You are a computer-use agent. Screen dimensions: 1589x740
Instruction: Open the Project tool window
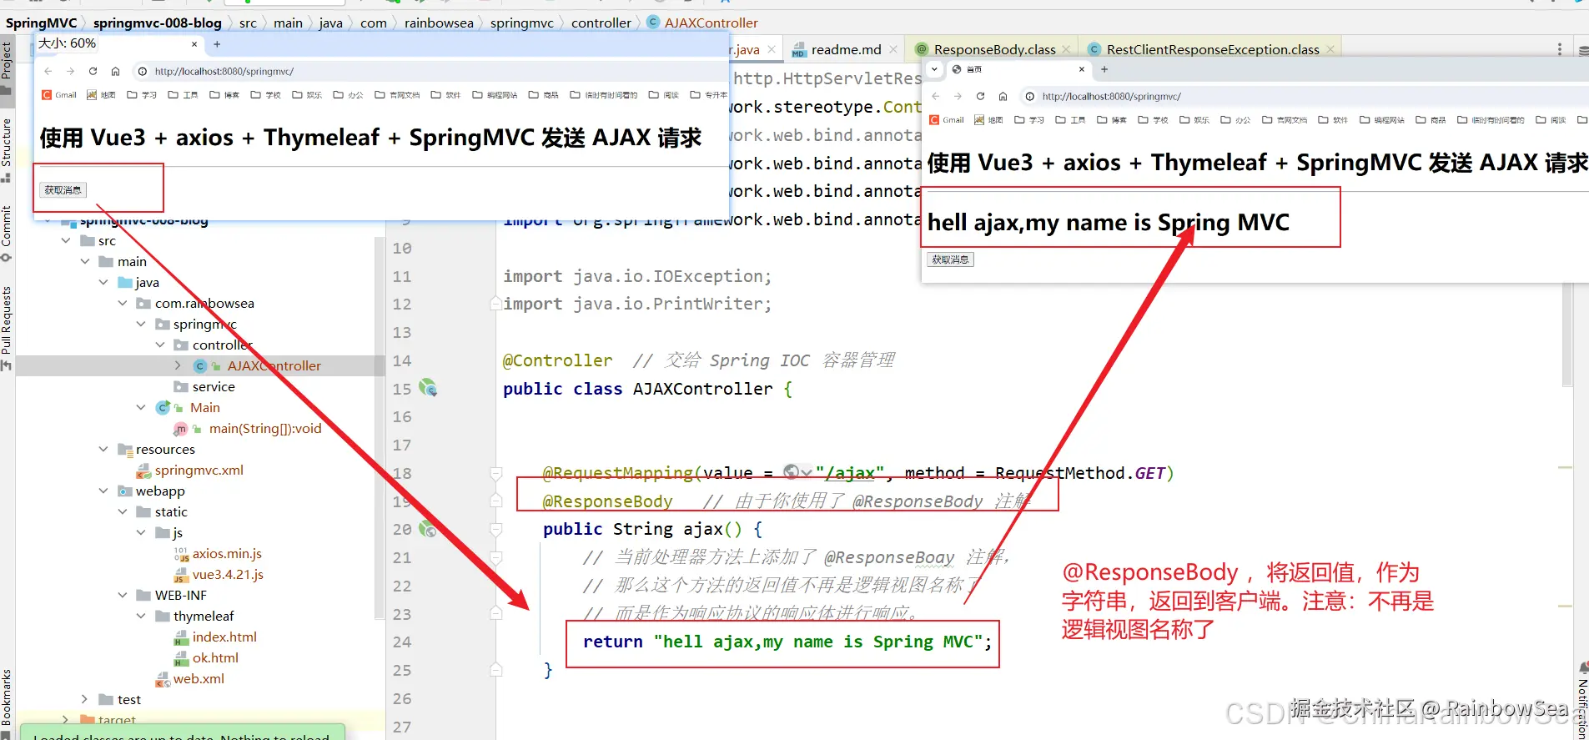[x=7, y=68]
